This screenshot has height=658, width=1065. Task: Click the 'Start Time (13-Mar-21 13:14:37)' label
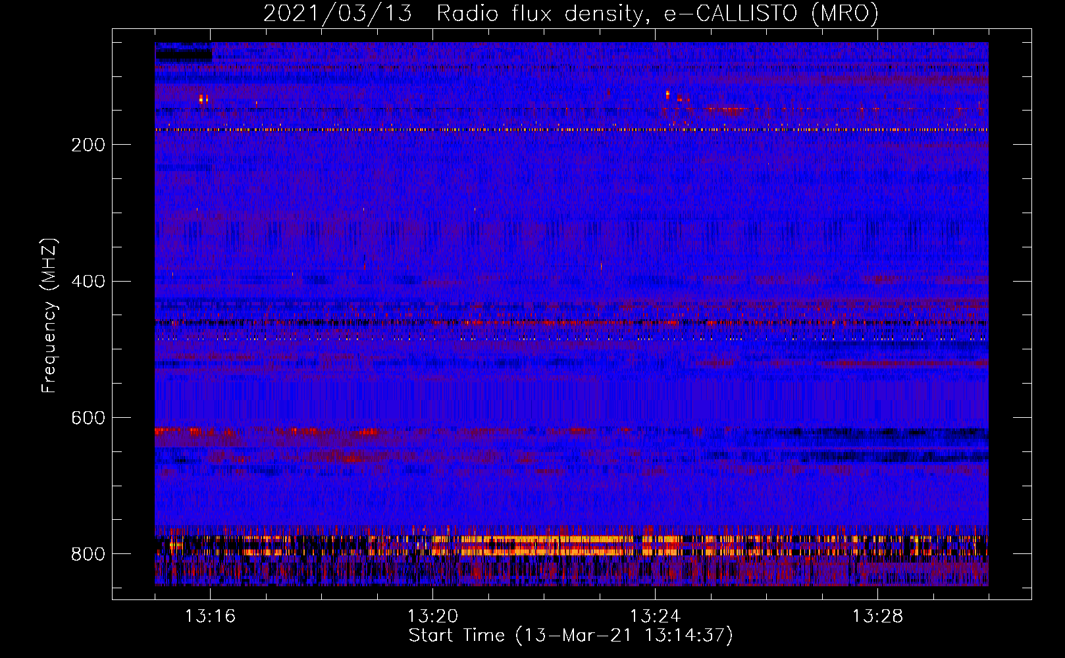(571, 636)
